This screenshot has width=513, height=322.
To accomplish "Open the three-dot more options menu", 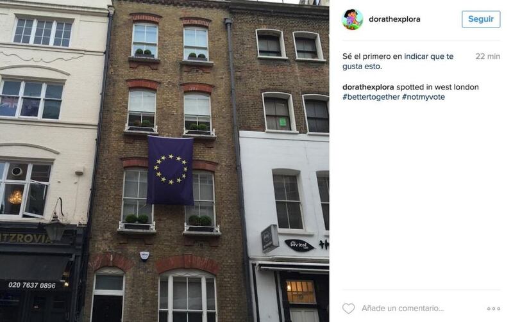I will (x=493, y=309).
